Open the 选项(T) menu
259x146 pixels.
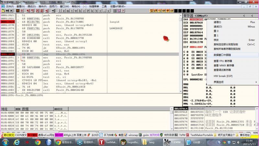(x=53, y=6)
